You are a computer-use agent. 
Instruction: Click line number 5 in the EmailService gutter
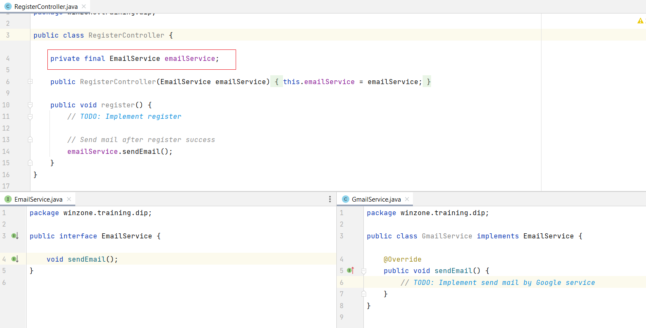pos(4,271)
